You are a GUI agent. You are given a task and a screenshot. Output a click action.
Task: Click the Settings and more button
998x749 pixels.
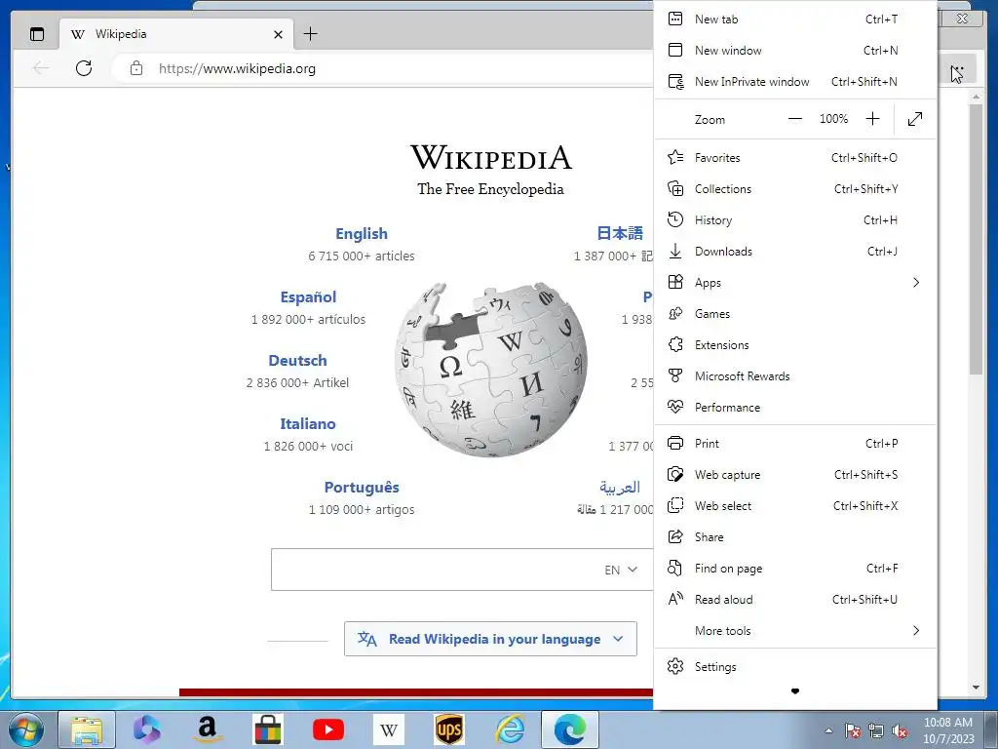tap(957, 70)
